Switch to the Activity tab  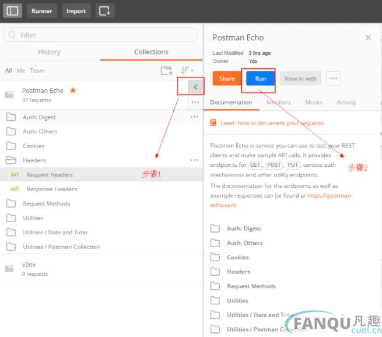tap(346, 102)
